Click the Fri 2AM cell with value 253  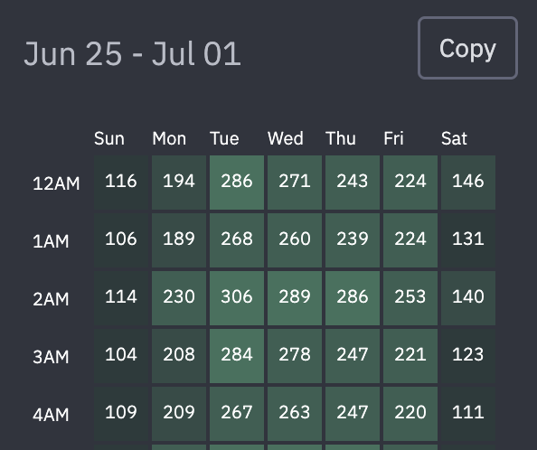pyautogui.click(x=410, y=298)
